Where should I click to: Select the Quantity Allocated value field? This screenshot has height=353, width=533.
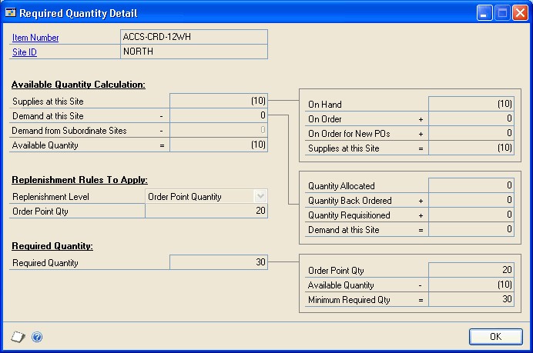point(471,185)
